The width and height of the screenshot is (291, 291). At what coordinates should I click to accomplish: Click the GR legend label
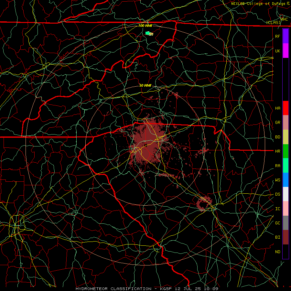click(277, 123)
